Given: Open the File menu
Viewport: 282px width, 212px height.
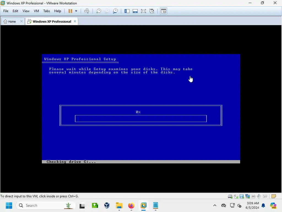Looking at the screenshot, I should coord(6,11).
